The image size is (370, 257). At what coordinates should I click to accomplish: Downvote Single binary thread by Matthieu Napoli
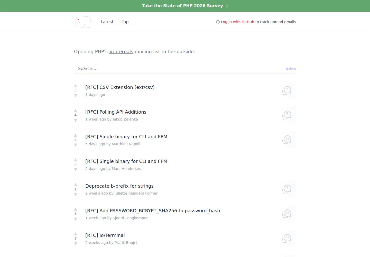tap(76, 145)
